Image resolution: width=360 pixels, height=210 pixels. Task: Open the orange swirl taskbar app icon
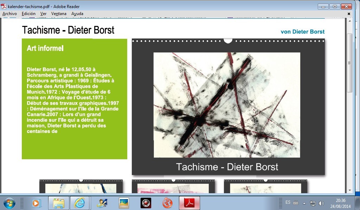[x=167, y=203]
